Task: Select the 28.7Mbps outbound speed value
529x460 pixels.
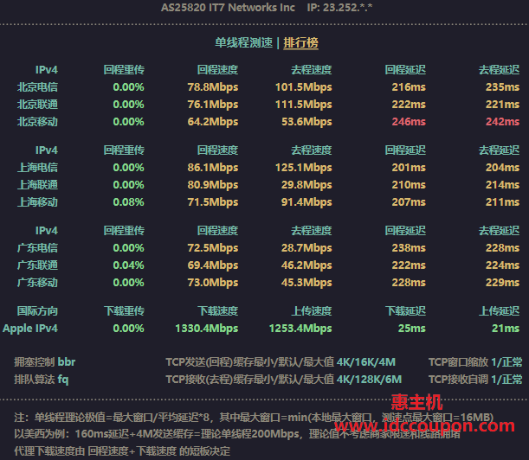Action: (306, 248)
